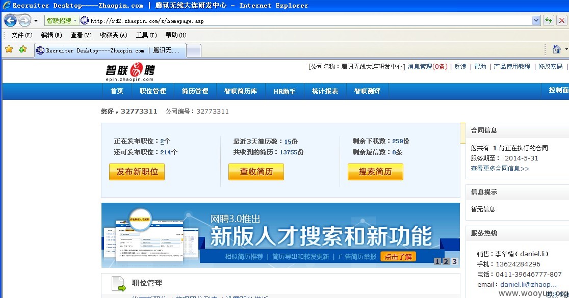Click the browser Back arrow button
This screenshot has width=569, height=298.
coord(10,21)
